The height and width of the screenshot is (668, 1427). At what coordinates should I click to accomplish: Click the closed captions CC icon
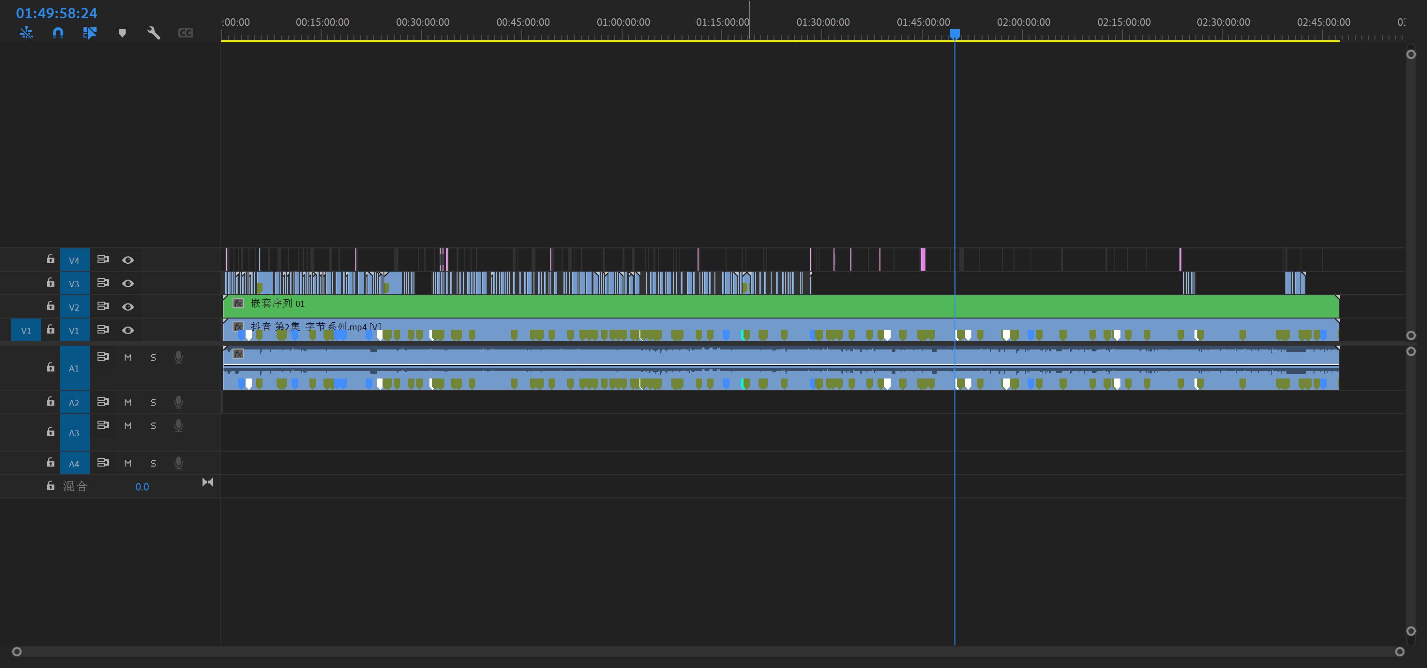pos(186,33)
